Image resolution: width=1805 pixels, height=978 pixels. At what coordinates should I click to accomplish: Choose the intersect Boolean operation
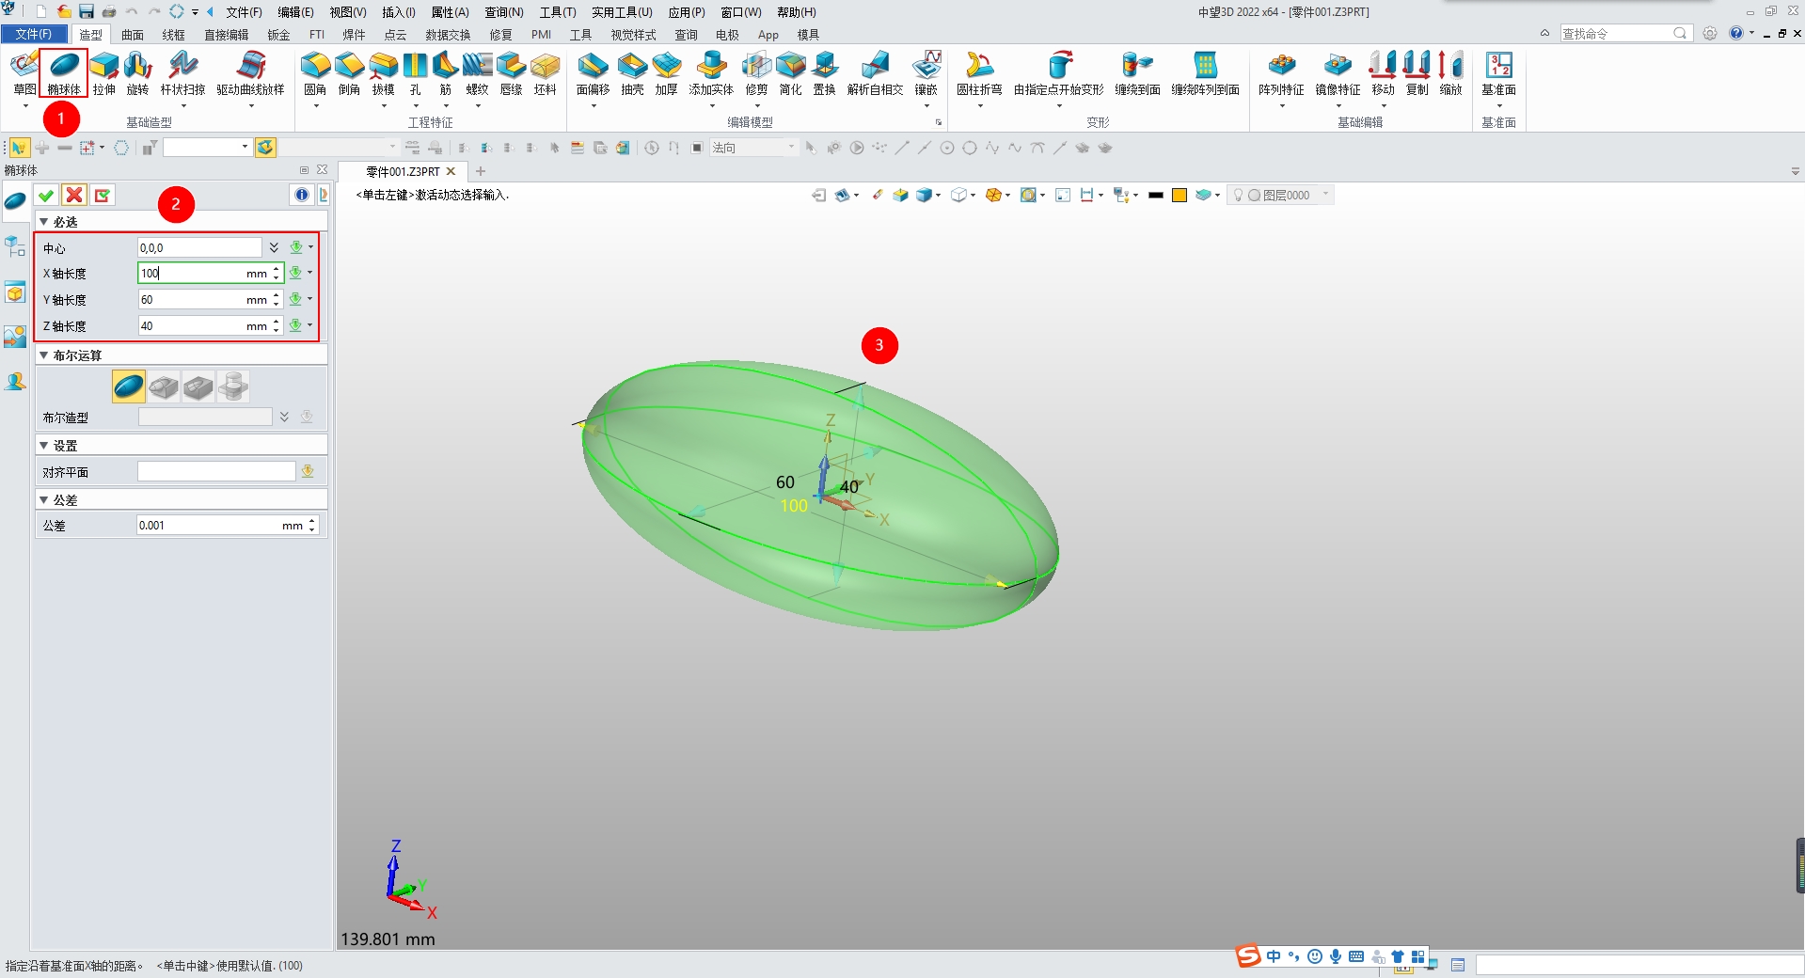[233, 386]
